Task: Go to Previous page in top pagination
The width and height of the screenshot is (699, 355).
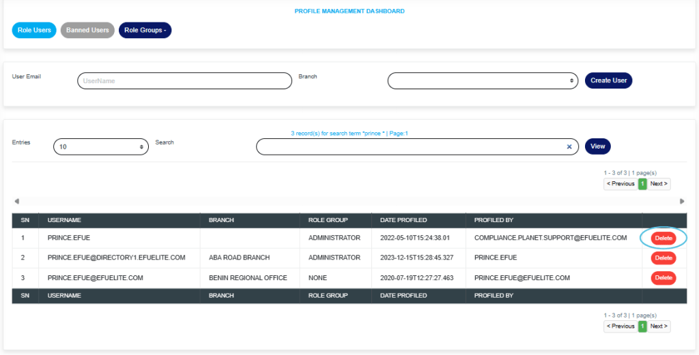Action: tap(620, 184)
